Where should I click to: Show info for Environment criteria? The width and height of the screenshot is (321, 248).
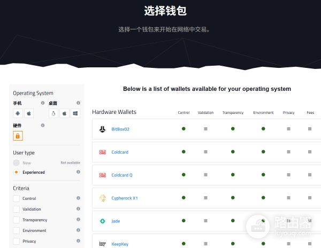pos(78,230)
